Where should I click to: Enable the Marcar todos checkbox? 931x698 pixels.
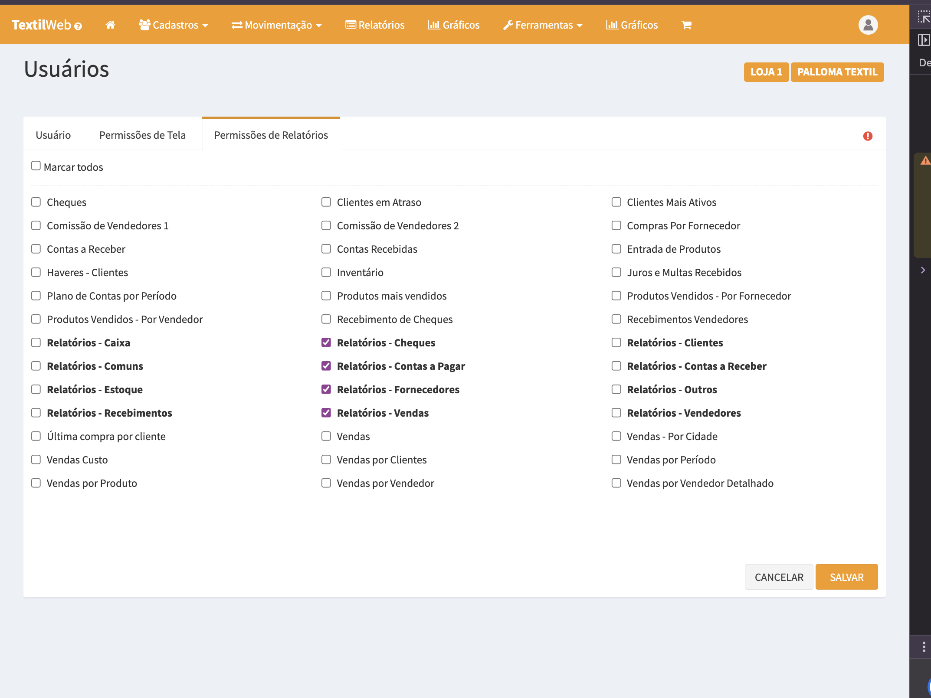36,166
